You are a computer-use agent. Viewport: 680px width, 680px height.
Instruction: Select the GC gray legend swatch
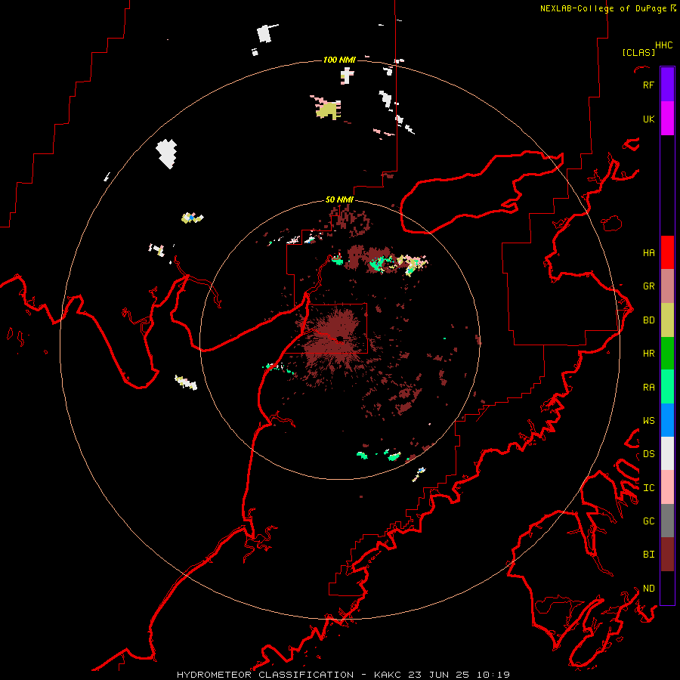tap(667, 521)
